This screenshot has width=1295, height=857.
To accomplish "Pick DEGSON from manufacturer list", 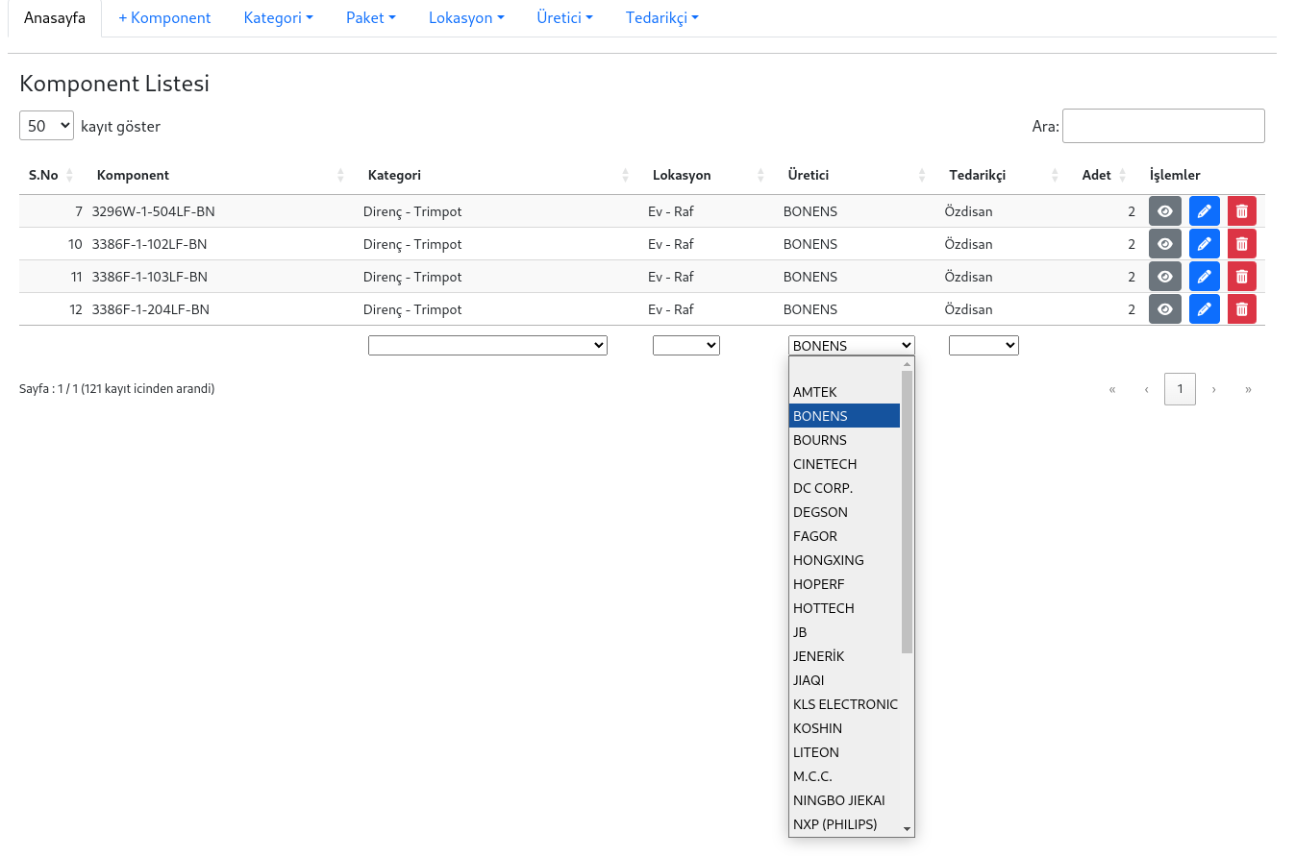I will click(844, 512).
